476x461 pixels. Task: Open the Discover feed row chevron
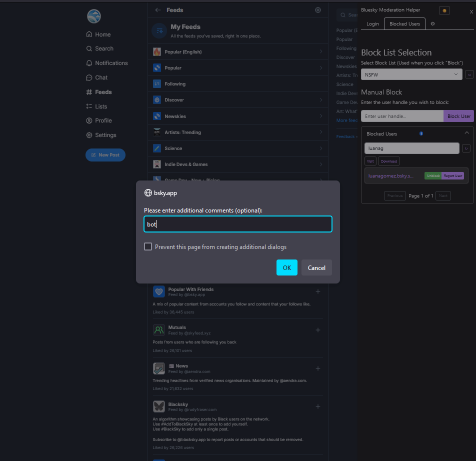[x=321, y=100]
